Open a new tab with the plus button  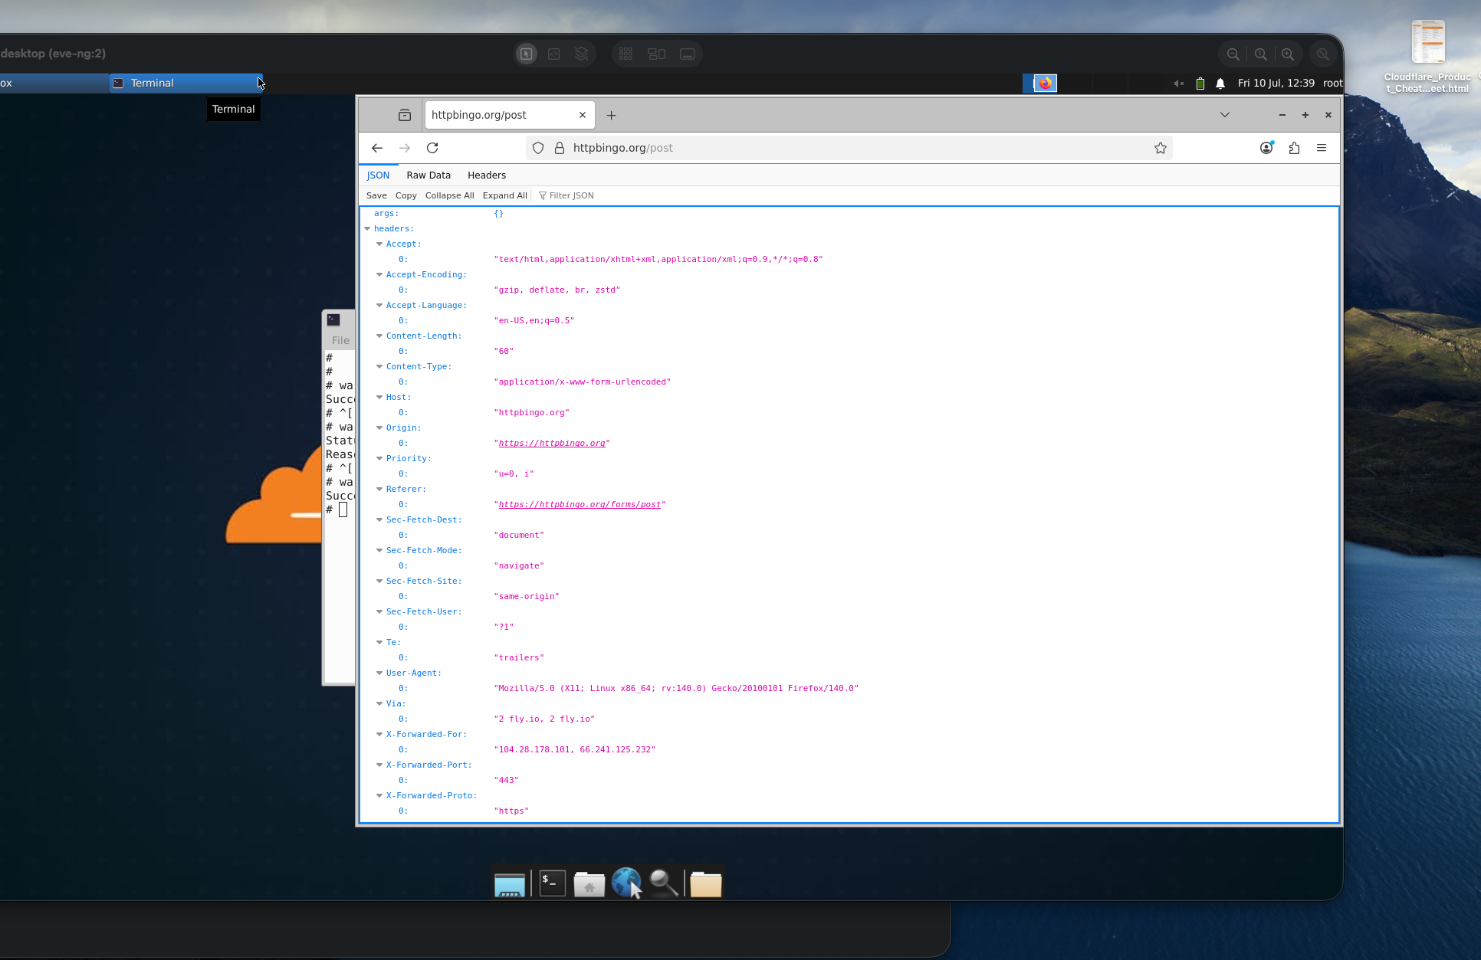[611, 115]
